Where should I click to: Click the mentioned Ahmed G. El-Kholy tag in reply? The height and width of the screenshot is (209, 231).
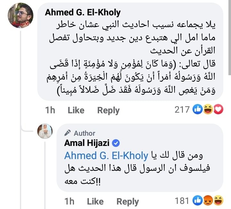point(106,156)
